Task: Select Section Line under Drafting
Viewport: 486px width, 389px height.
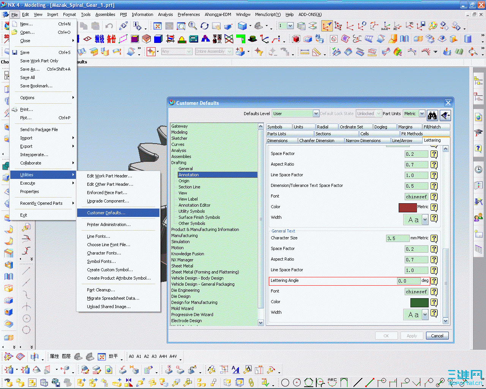Action: point(189,187)
